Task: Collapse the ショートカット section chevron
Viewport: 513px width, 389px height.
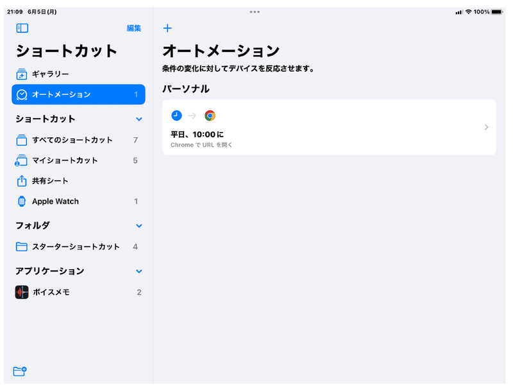Action: tap(139, 119)
